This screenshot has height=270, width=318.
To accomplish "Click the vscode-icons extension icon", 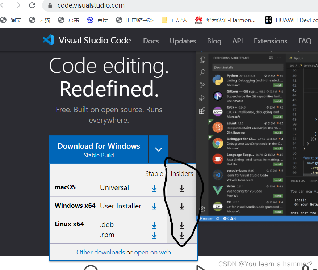I will tap(218, 175).
